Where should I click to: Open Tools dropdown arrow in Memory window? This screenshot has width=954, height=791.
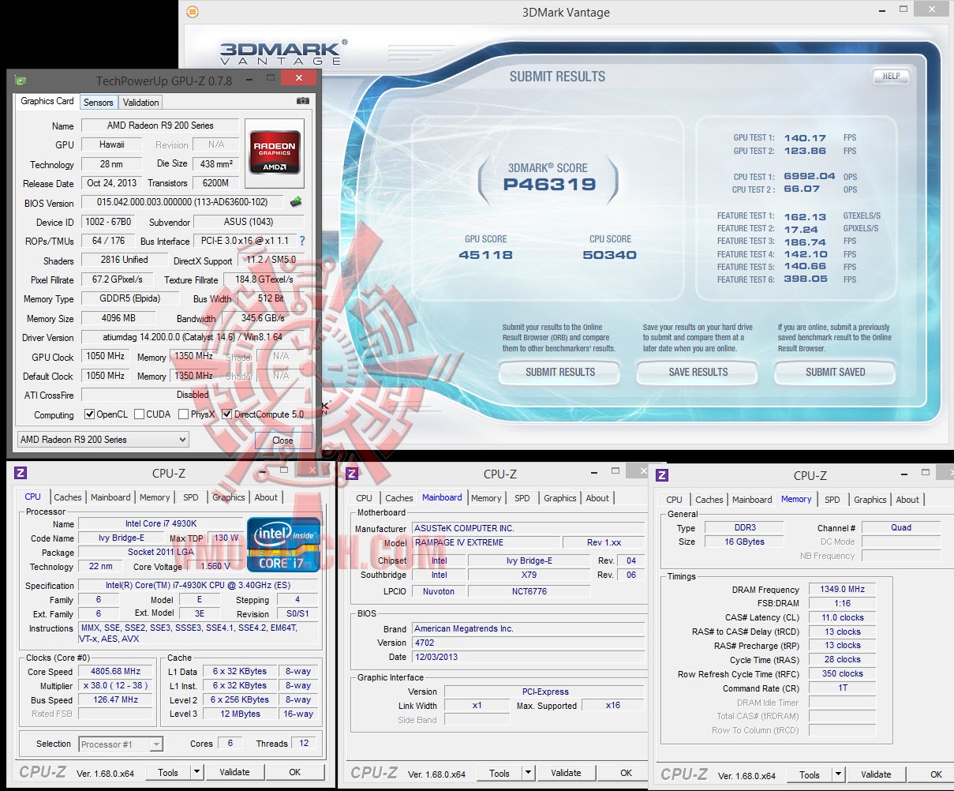coord(838,774)
